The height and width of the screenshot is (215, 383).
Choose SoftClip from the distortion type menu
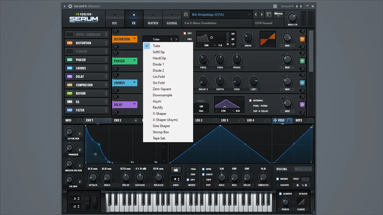168,52
